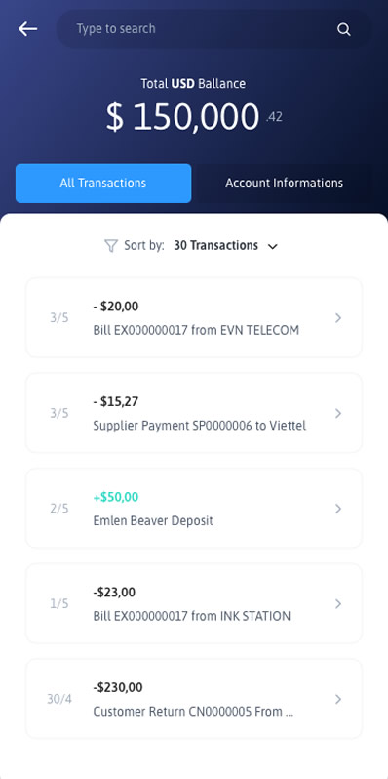Screen dimensions: 388x779
Task: Open the -$20,00 EVN TELECOM transaction
Action: (x=194, y=317)
